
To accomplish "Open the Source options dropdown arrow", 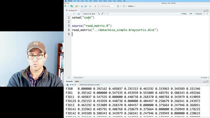I will pos(204,14).
